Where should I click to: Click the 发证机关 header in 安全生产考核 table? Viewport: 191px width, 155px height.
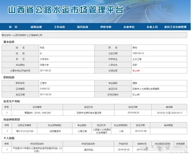[x=88, y=107]
